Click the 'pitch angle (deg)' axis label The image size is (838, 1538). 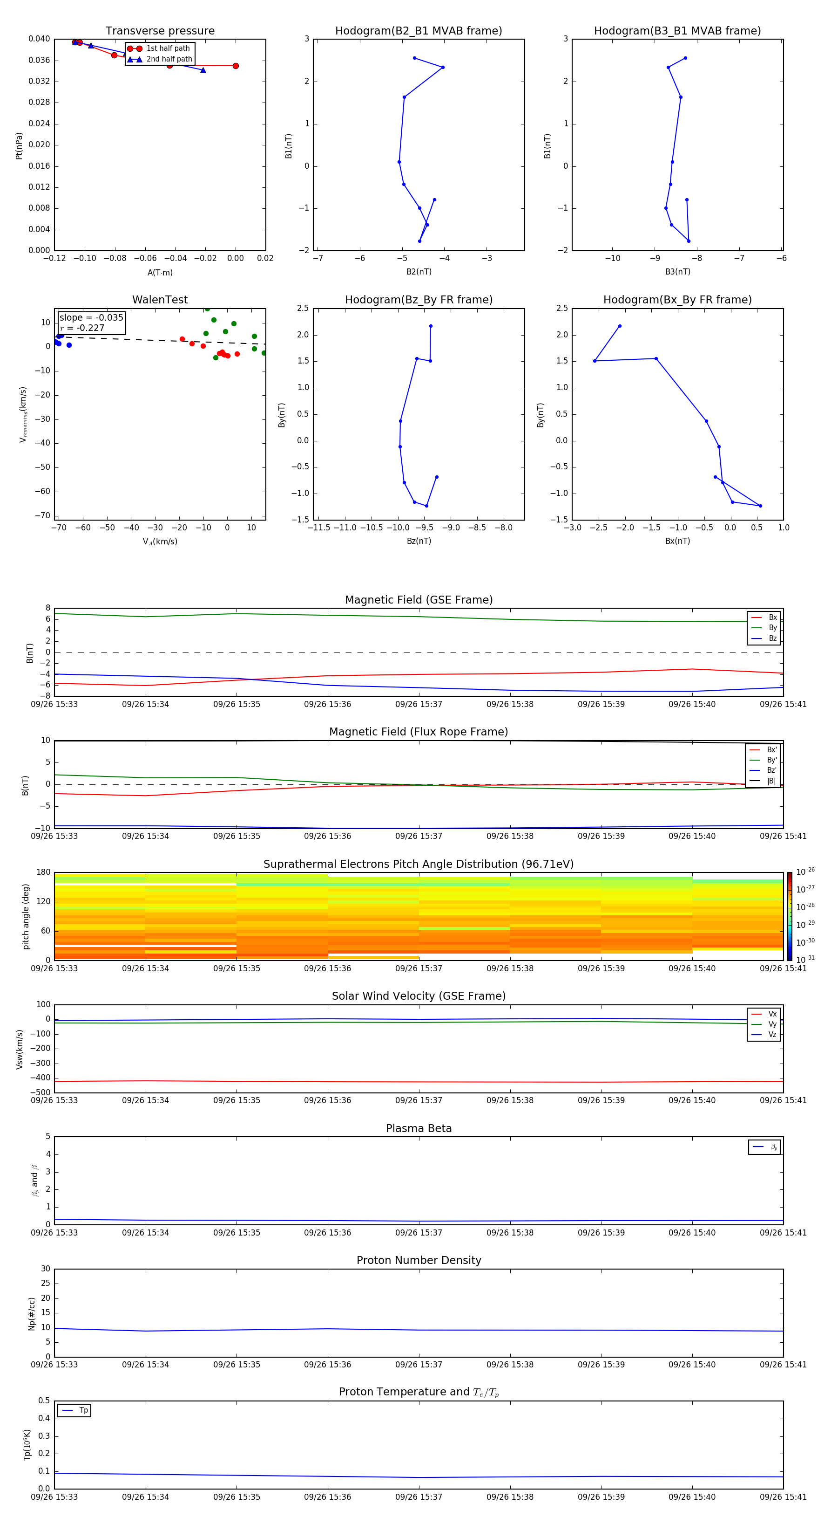26,916
